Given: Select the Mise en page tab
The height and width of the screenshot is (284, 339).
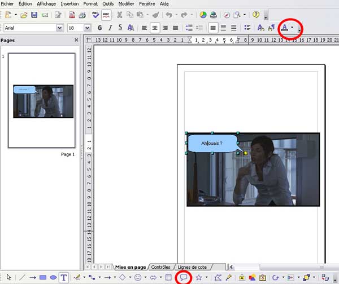Looking at the screenshot, I should coord(131,267).
